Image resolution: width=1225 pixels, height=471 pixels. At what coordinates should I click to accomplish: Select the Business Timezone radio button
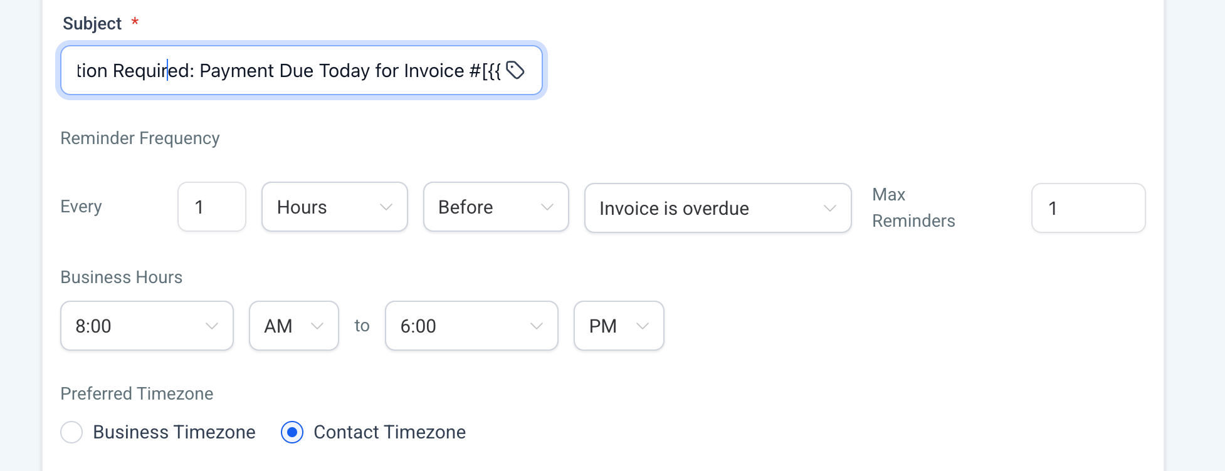point(71,432)
